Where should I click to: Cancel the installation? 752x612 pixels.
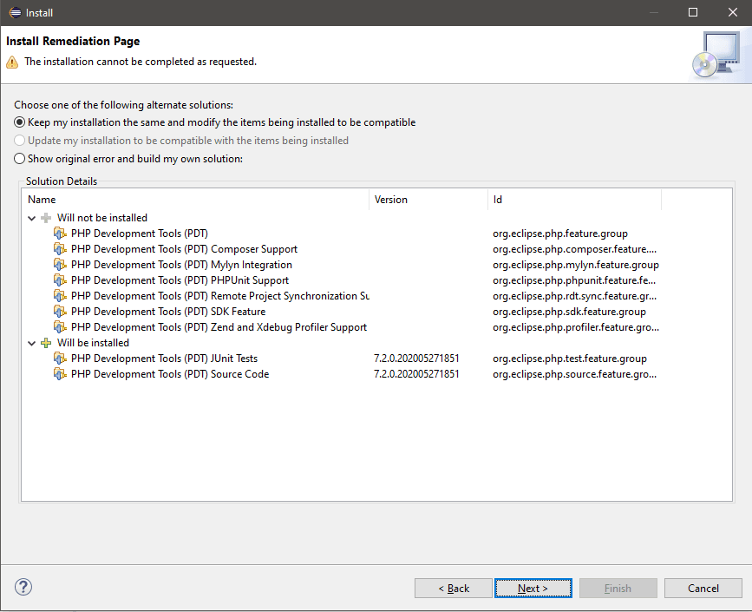(703, 588)
